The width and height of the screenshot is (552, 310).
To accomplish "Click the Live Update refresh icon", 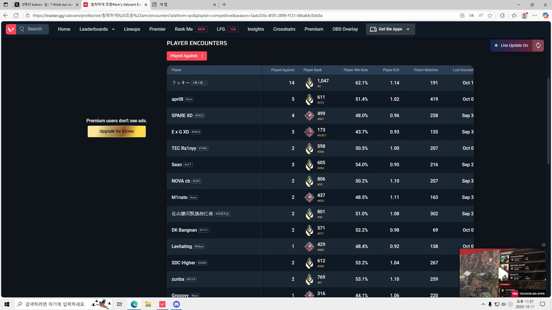I will [x=538, y=45].
